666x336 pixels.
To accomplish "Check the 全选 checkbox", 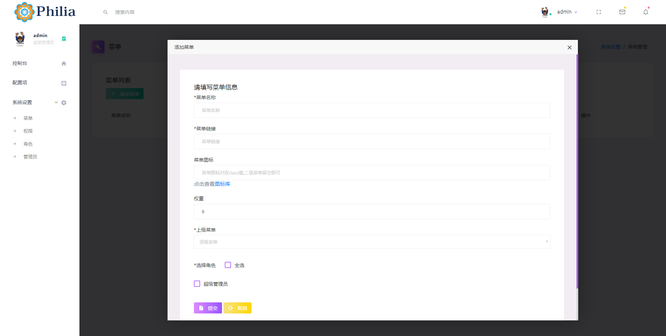I will pos(228,265).
